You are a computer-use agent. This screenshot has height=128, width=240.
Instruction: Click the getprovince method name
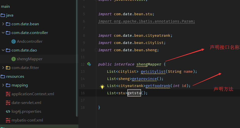pos(144,79)
